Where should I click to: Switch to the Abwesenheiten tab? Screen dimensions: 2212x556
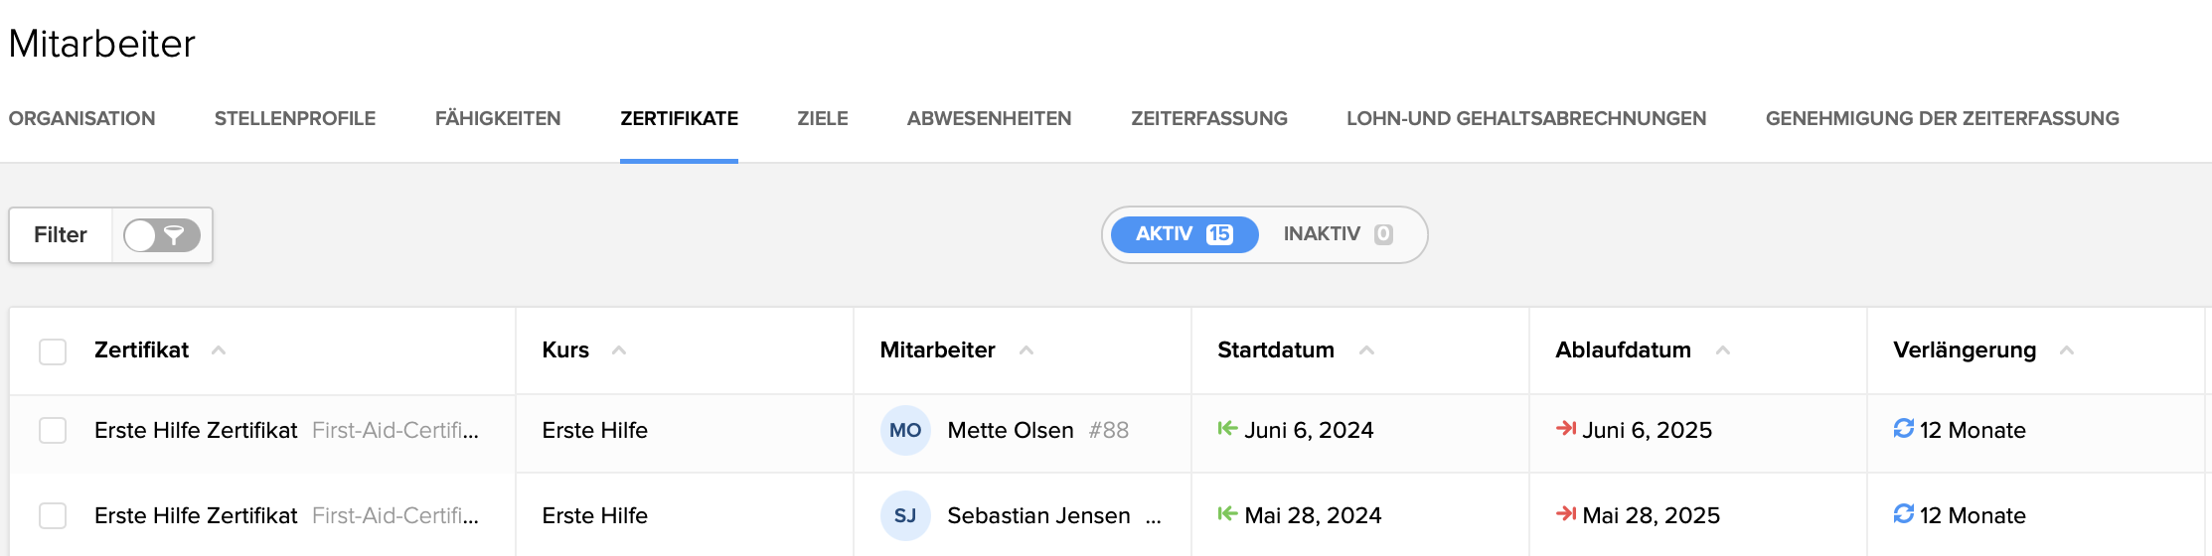tap(989, 118)
